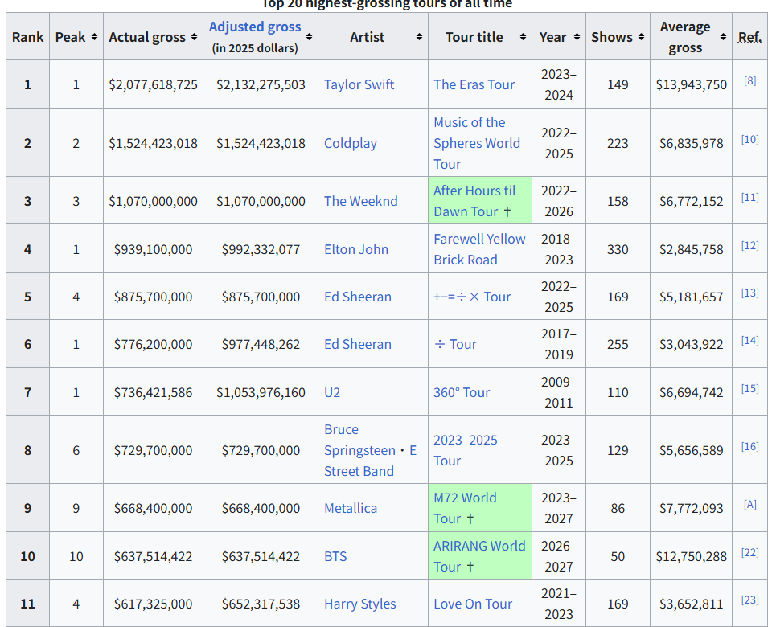
Task: Select average gross $12,750,288 cell
Action: click(x=692, y=556)
